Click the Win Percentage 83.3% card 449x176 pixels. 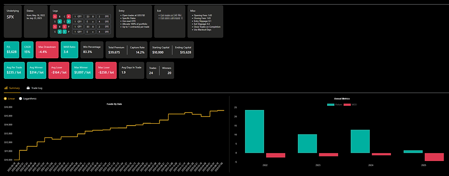click(x=92, y=50)
